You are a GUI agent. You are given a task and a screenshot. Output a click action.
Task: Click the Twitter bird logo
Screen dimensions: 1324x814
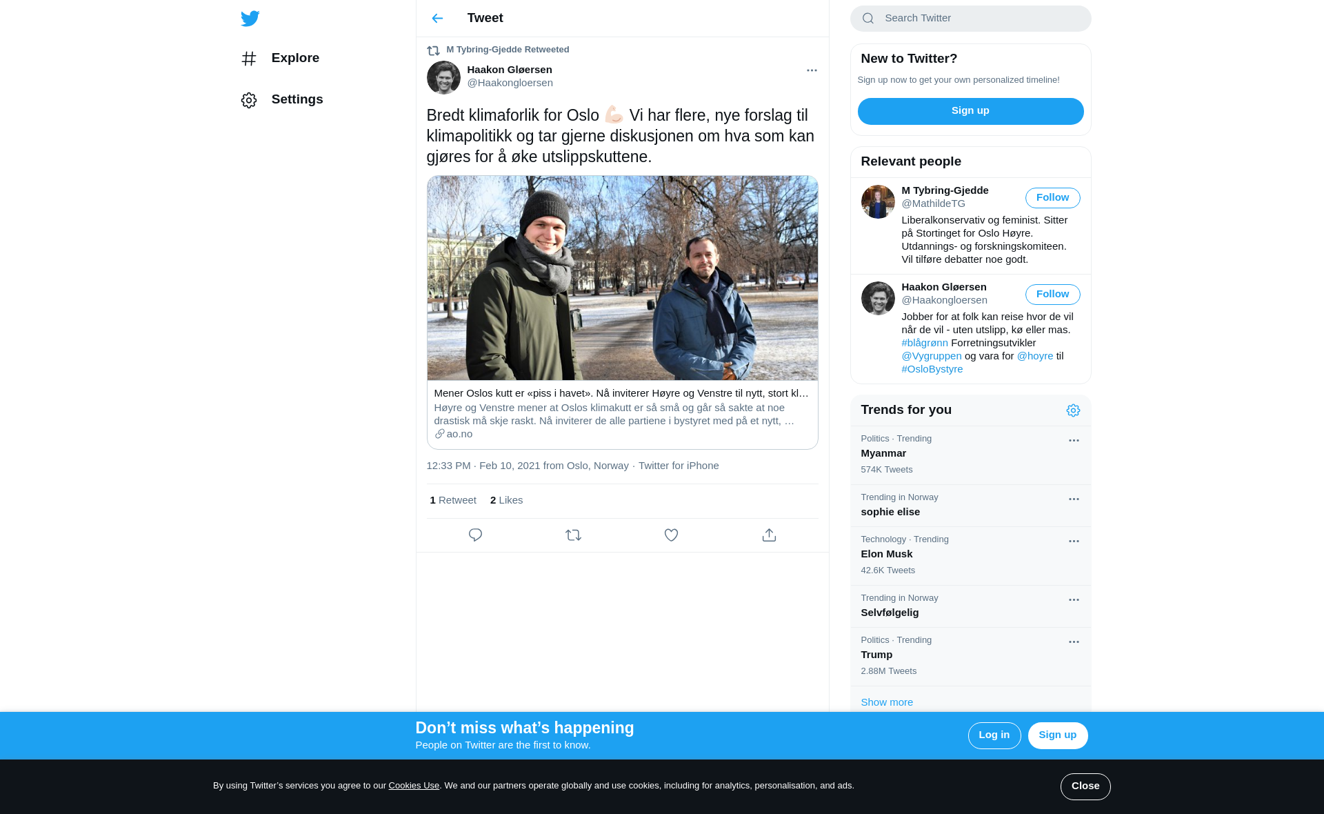coord(250,19)
